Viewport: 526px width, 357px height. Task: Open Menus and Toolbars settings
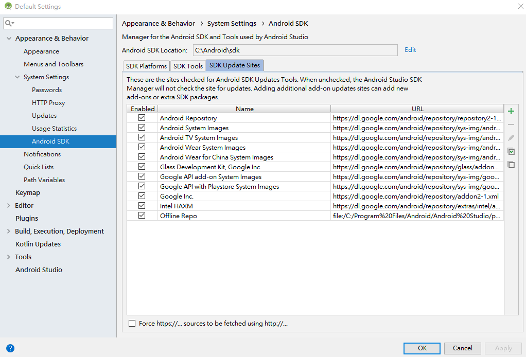54,64
